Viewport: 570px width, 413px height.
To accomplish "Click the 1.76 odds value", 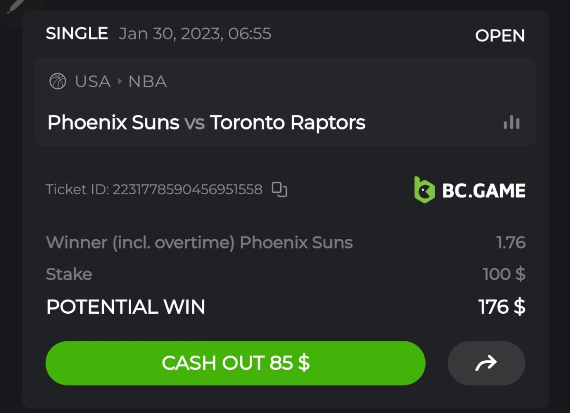I will click(x=511, y=243).
